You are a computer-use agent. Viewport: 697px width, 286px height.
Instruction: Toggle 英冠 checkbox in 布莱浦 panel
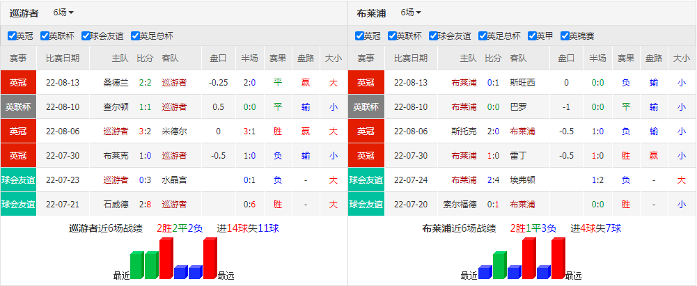359,36
